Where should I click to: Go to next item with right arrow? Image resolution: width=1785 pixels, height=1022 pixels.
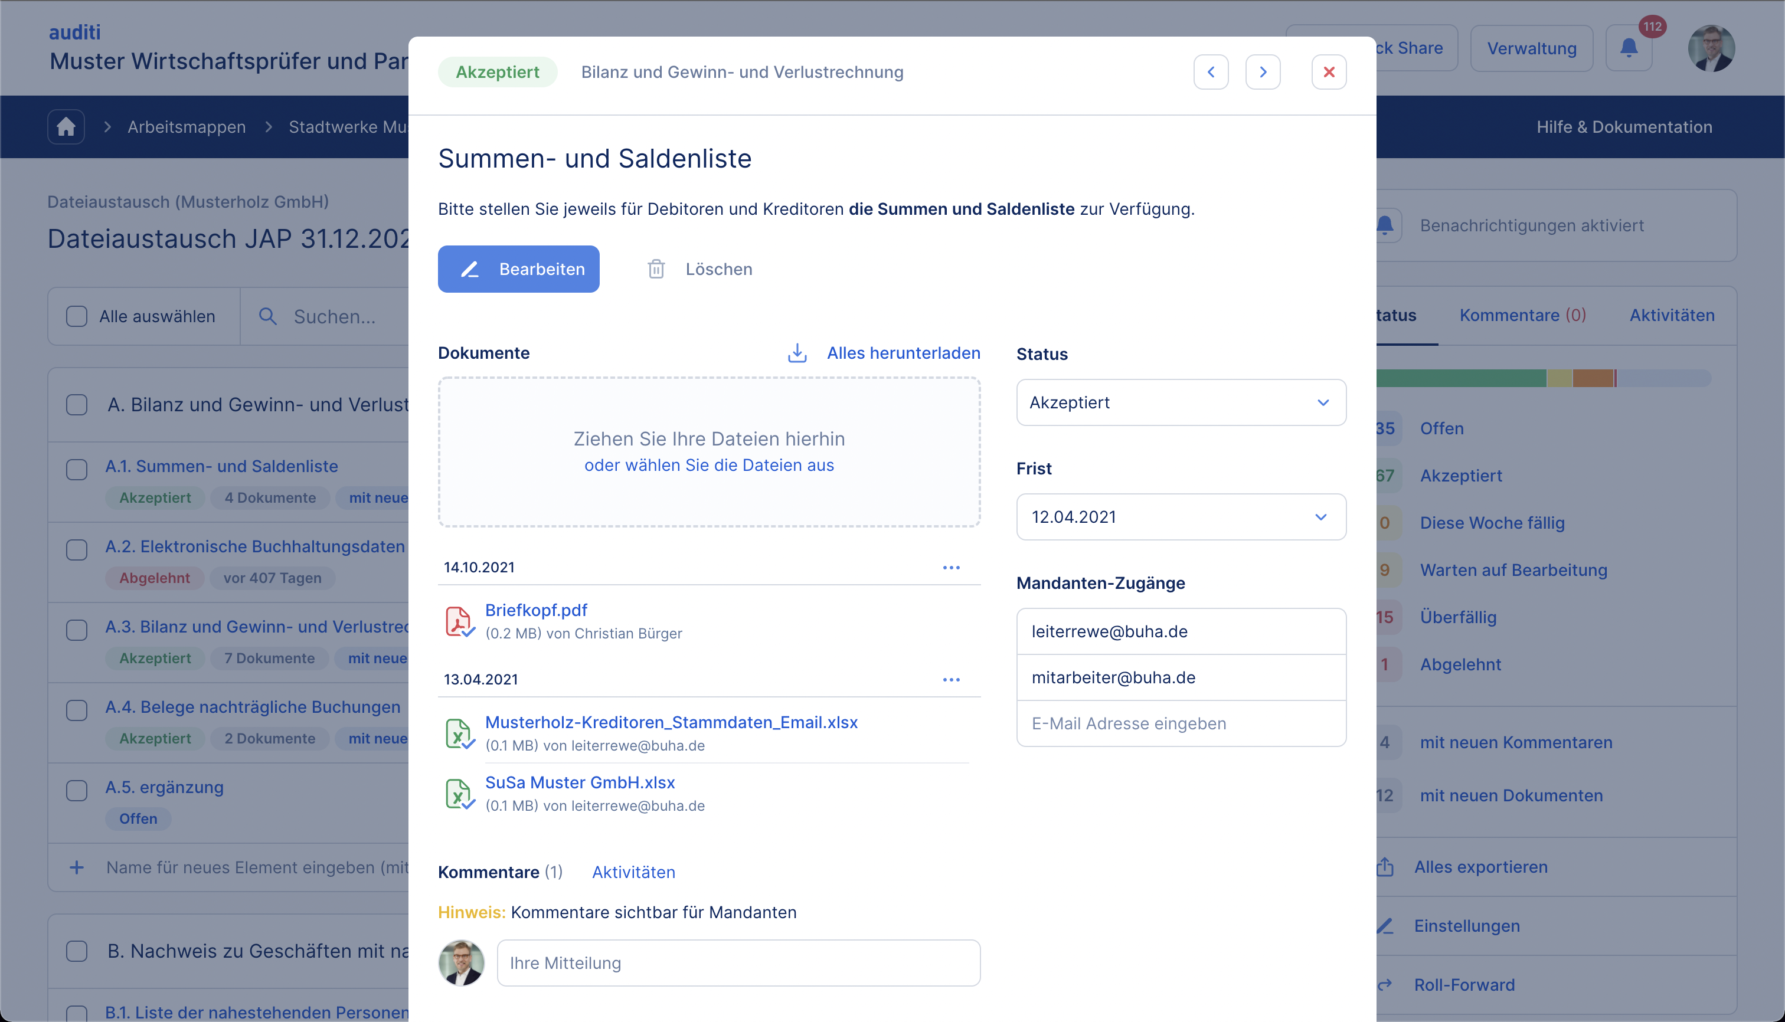coord(1263,73)
